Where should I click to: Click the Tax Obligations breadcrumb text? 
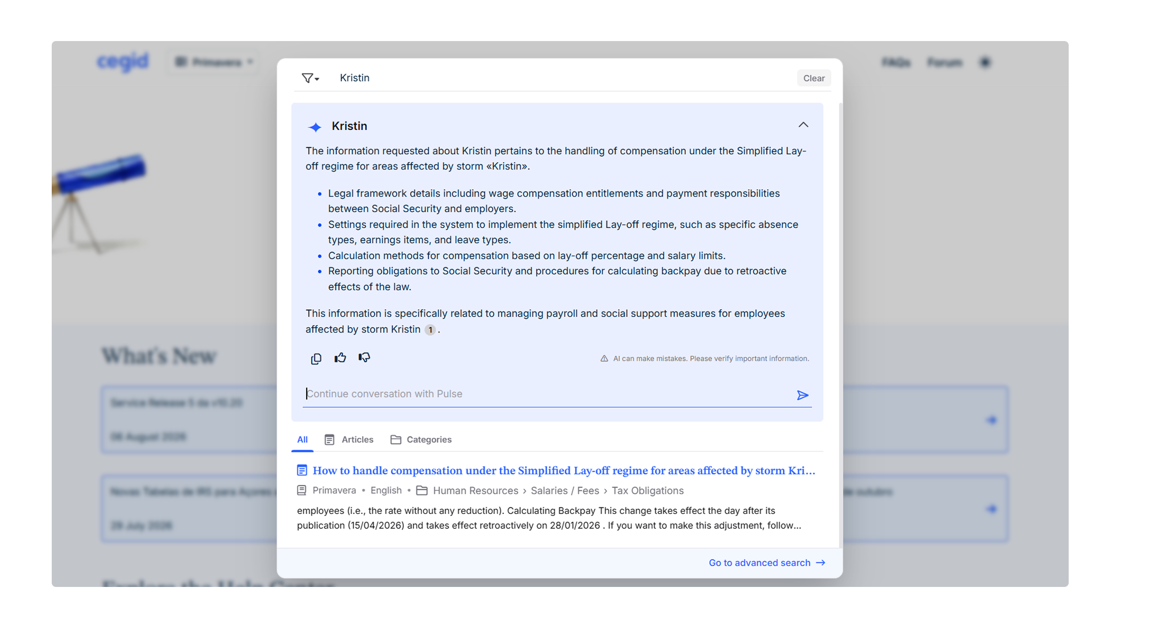[647, 490]
